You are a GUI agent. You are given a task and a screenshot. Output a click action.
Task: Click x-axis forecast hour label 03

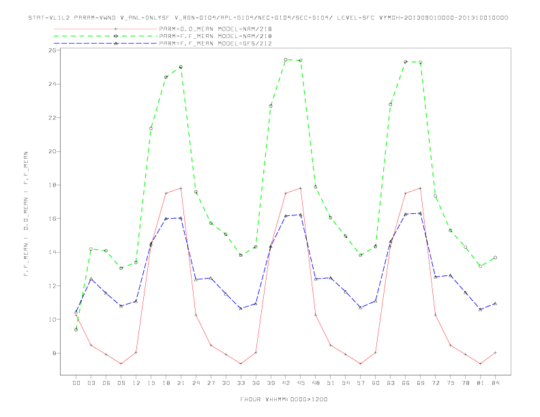tap(91, 383)
